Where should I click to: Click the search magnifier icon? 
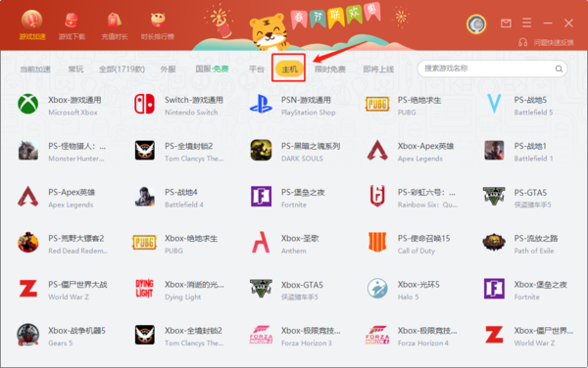point(559,69)
